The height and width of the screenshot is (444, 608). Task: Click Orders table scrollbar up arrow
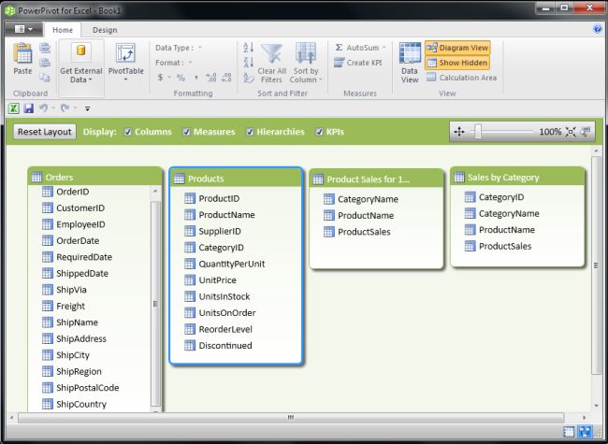tap(155, 191)
